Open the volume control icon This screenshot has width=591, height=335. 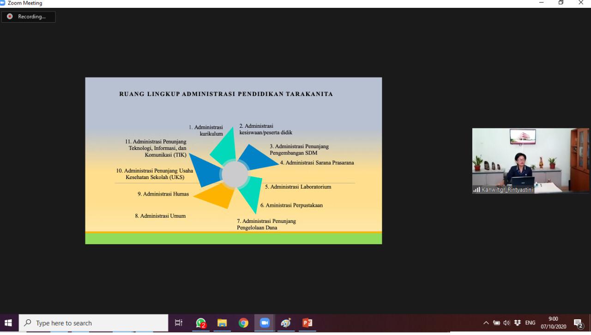coord(507,323)
